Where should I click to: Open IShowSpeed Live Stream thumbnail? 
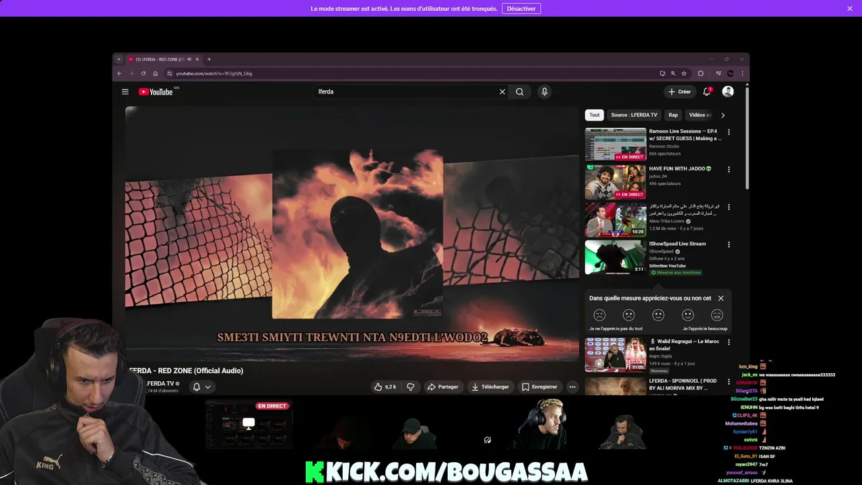[x=615, y=257]
